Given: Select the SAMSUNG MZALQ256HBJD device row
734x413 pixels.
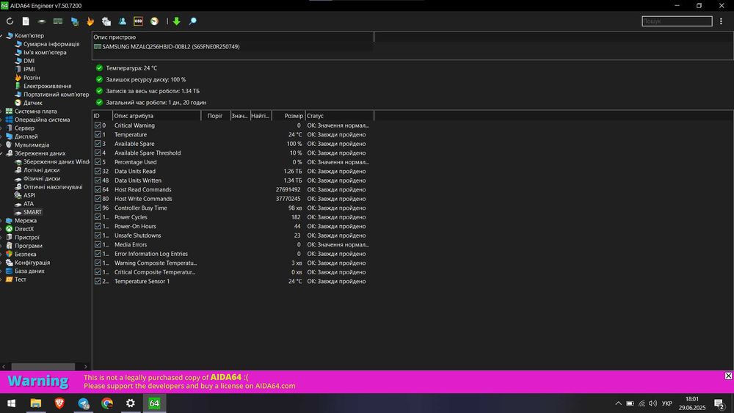Looking at the screenshot, I should pyautogui.click(x=233, y=47).
